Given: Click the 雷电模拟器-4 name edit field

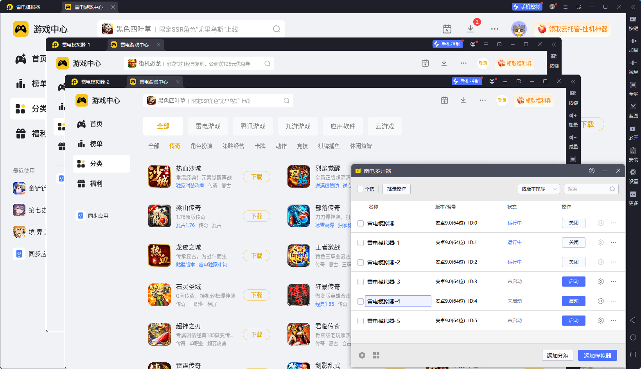Looking at the screenshot, I should pos(398,301).
